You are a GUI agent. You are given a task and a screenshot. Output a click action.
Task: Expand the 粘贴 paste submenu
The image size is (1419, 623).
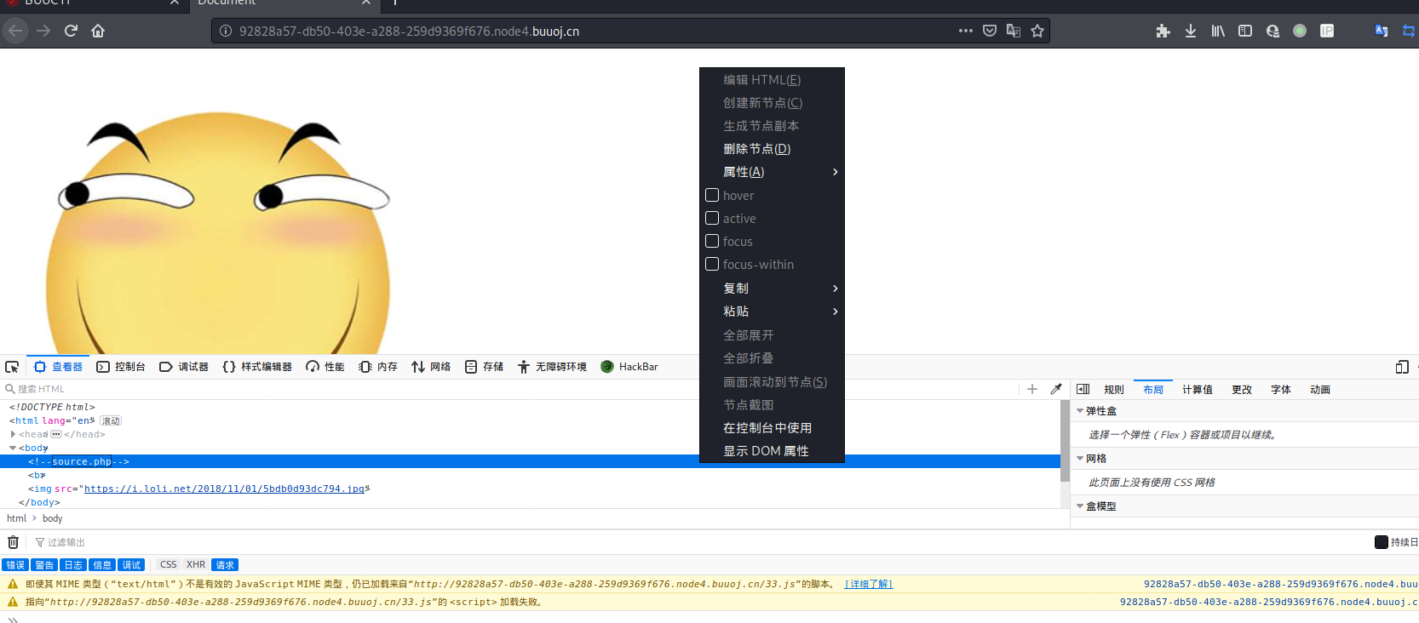[772, 311]
